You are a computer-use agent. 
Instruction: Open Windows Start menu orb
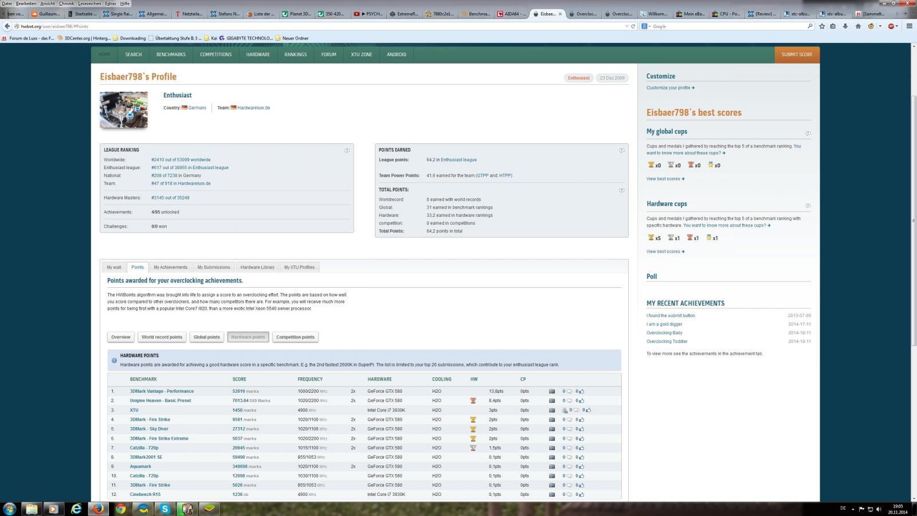click(10, 509)
